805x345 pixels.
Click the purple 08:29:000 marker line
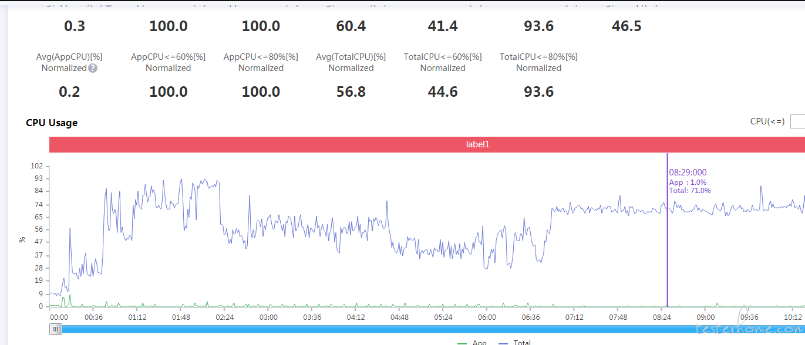(667, 229)
